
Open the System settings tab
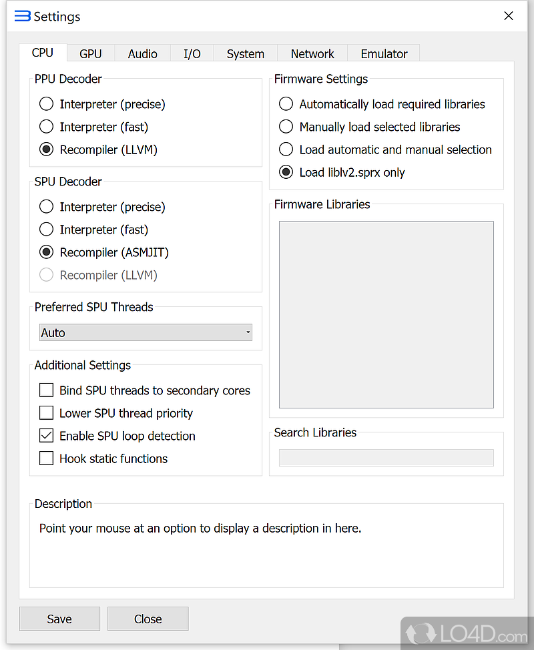click(x=246, y=54)
